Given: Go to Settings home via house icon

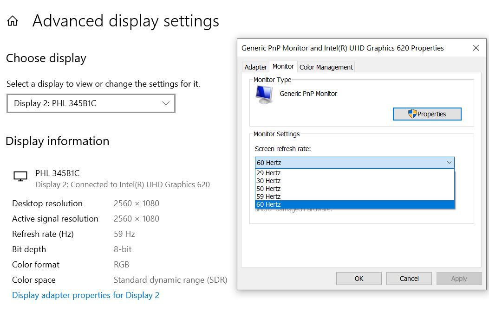Looking at the screenshot, I should click(13, 21).
